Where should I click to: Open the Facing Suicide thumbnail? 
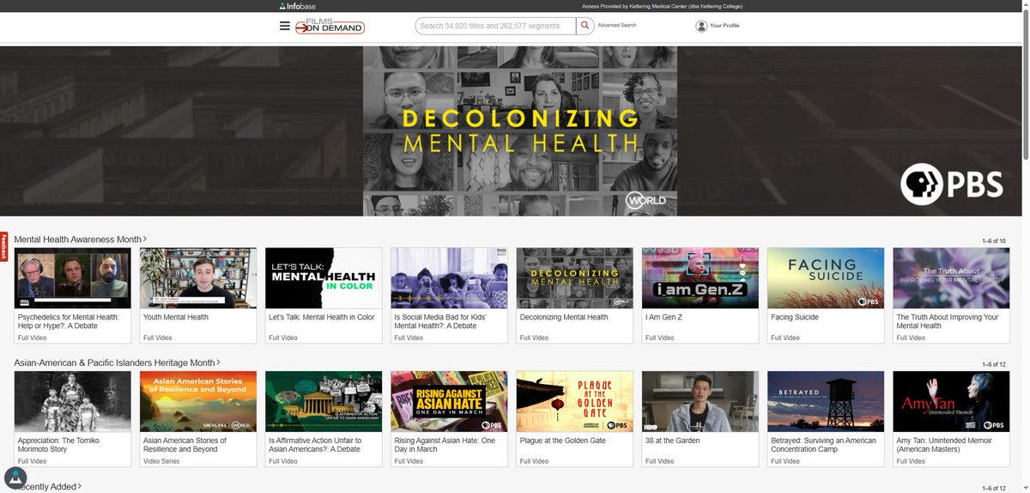point(826,278)
